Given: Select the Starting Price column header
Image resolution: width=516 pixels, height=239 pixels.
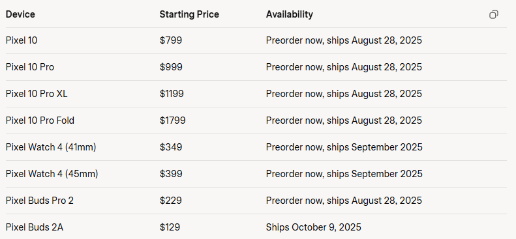Looking at the screenshot, I should point(189,14).
